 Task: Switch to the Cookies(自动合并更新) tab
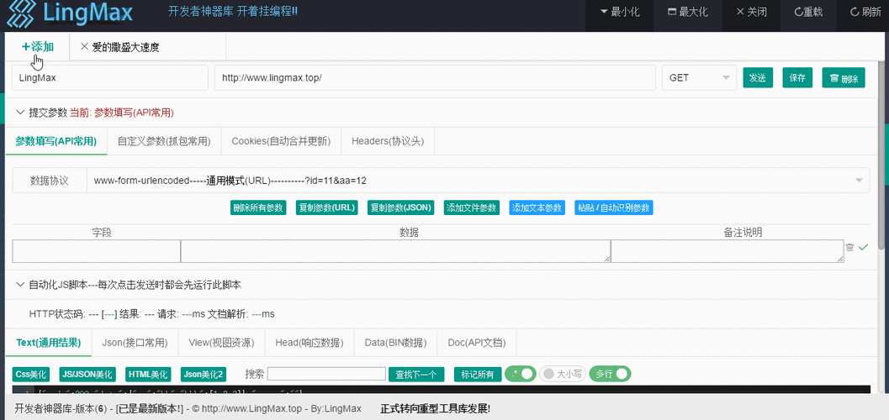click(x=281, y=141)
